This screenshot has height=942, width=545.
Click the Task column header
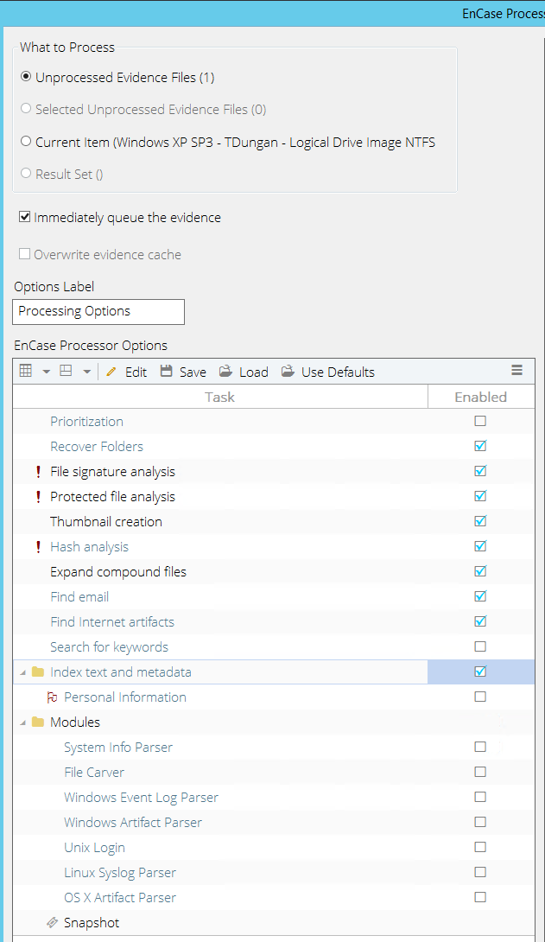tap(219, 397)
